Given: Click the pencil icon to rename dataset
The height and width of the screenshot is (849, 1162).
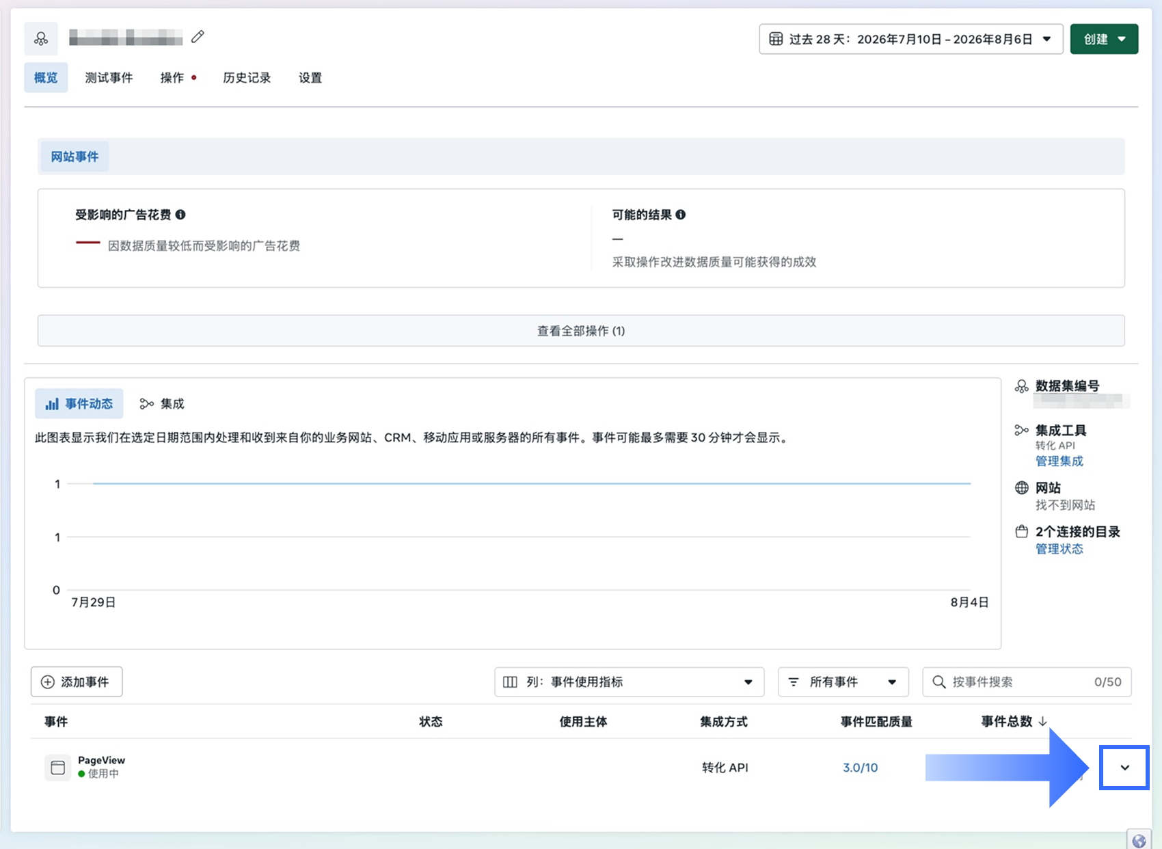Looking at the screenshot, I should (198, 37).
